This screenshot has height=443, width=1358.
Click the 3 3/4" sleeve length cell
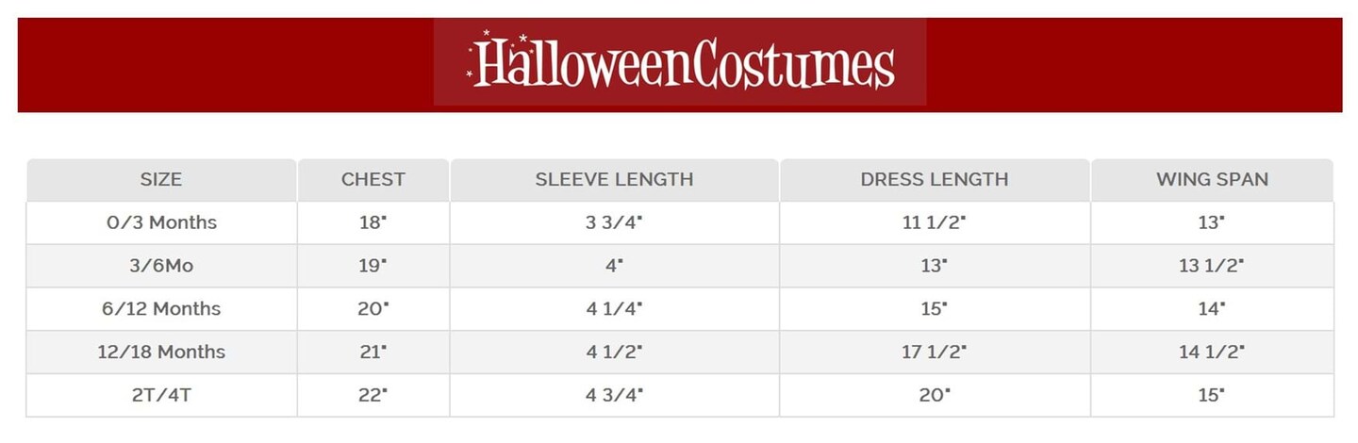614,223
